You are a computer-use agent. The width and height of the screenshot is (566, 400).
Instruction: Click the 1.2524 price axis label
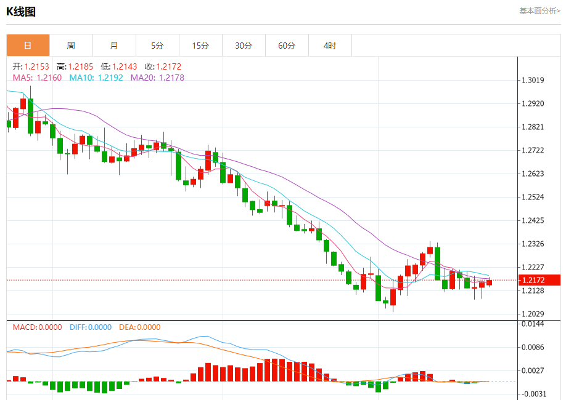[x=533, y=197]
